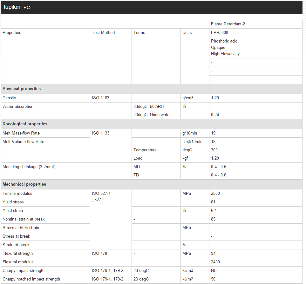This screenshot has width=306, height=284.
Task: Select the Charpy notched impact strength label
Action: [31, 279]
